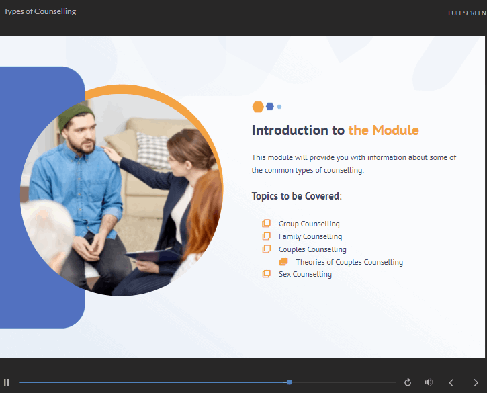Select the 'Couples Counselling' topic text
This screenshot has height=393, width=487.
[312, 249]
